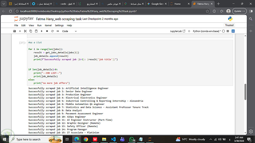255x143 pixels.
Task: Cut the selected cell with the scissors icon
Action: tap(25, 31)
